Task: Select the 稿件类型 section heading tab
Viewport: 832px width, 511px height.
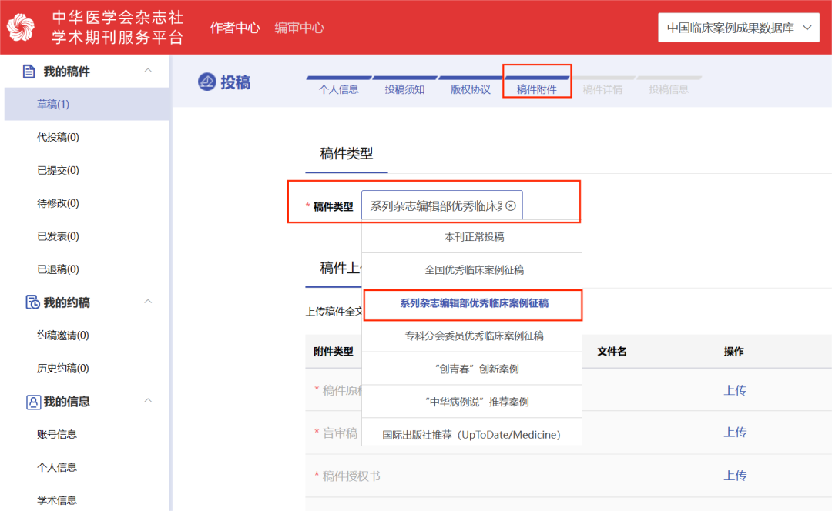Action: pos(347,154)
